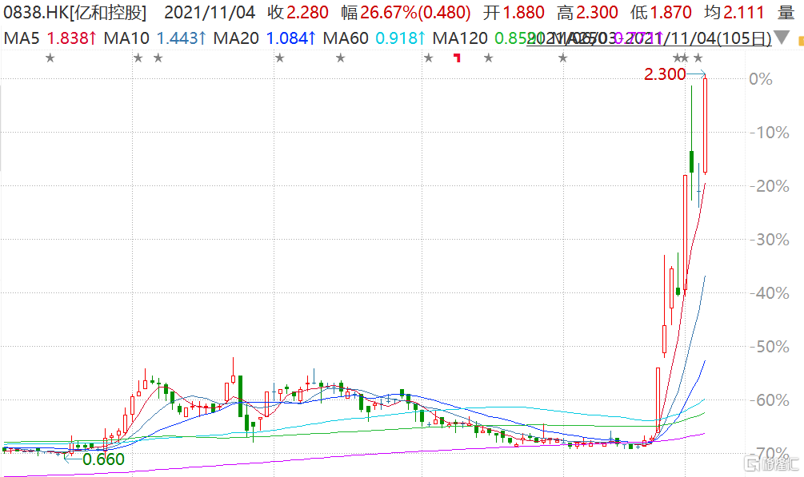Image resolution: width=804 pixels, height=477 pixels.
Task: Select the MA60 0.918 indicator
Action: (374, 38)
